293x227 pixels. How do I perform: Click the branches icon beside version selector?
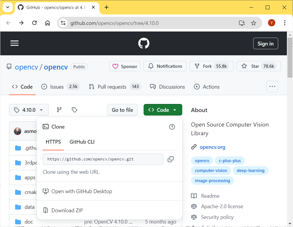(59, 110)
